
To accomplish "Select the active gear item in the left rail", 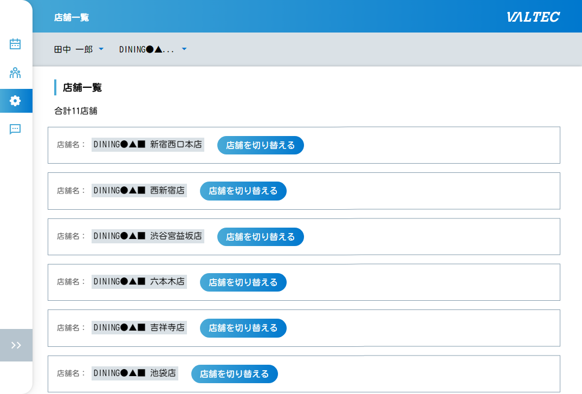I will click(16, 100).
